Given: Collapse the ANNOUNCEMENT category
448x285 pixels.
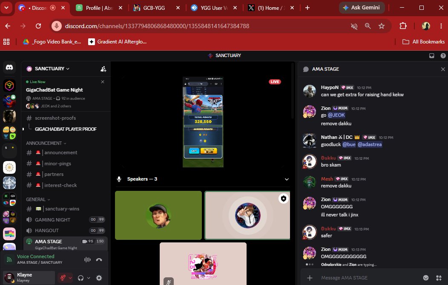Looking at the screenshot, I should pyautogui.click(x=46, y=143).
